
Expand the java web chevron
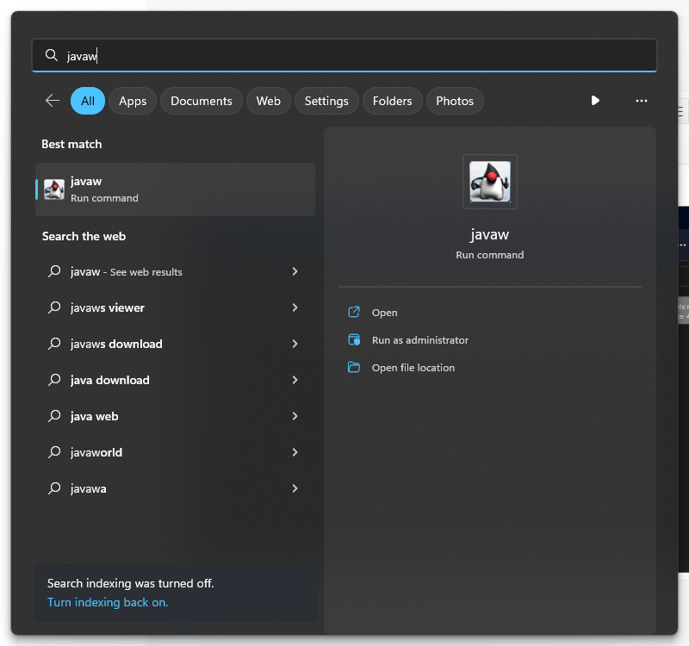click(x=295, y=416)
